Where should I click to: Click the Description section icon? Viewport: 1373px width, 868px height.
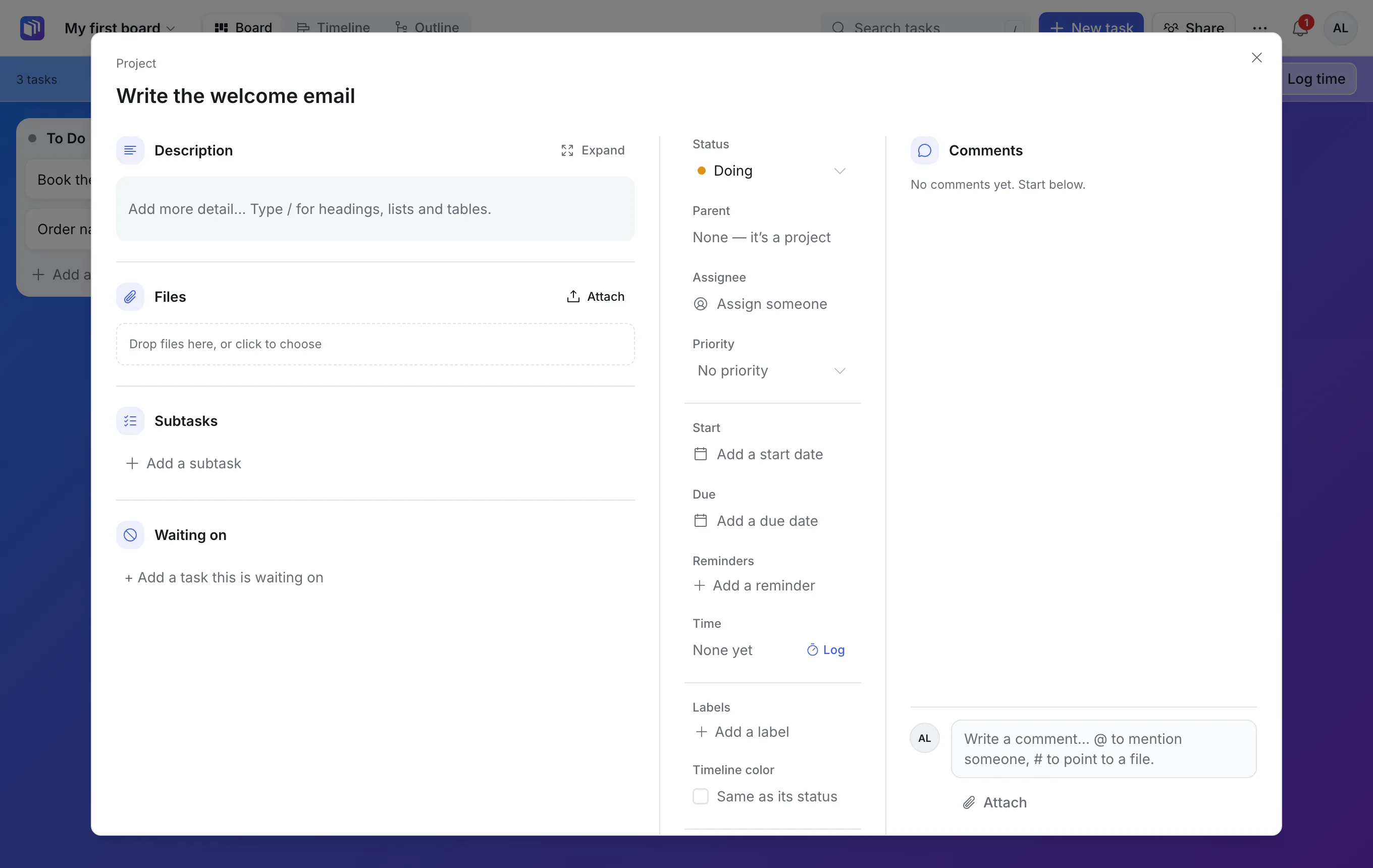pyautogui.click(x=130, y=150)
